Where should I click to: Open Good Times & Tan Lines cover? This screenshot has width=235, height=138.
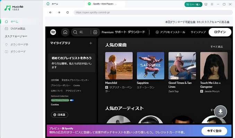pos(182,66)
